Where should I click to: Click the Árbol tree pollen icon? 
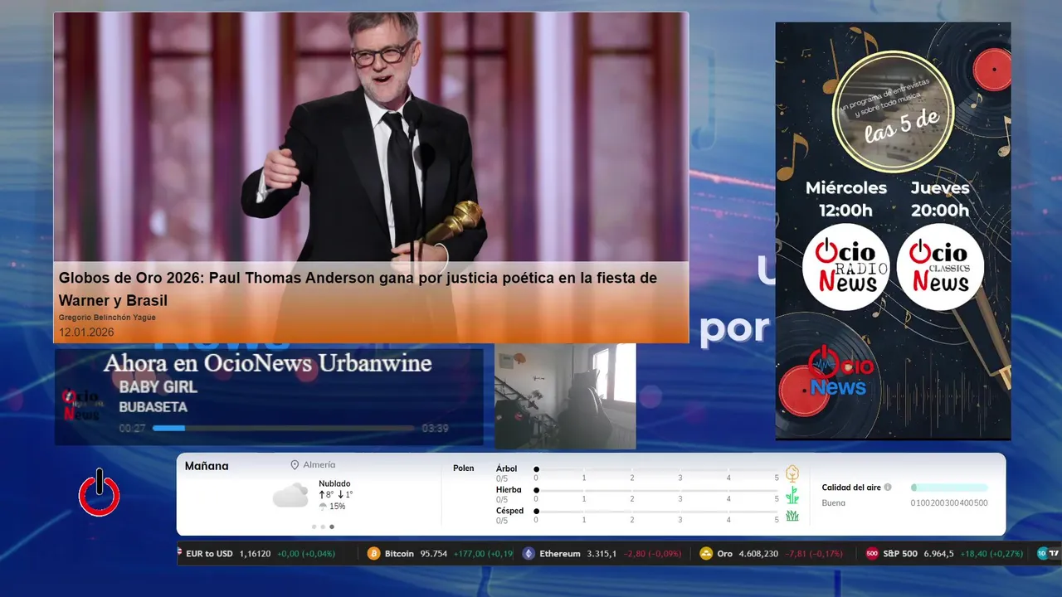point(792,473)
